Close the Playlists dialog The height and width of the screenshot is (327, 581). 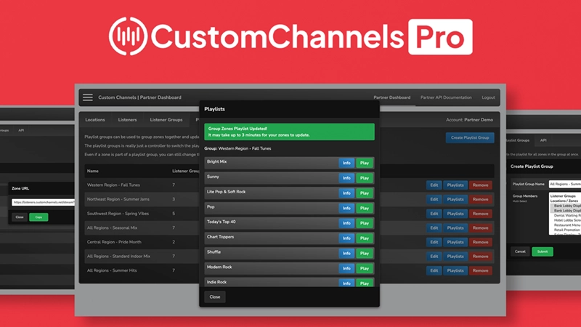click(215, 297)
